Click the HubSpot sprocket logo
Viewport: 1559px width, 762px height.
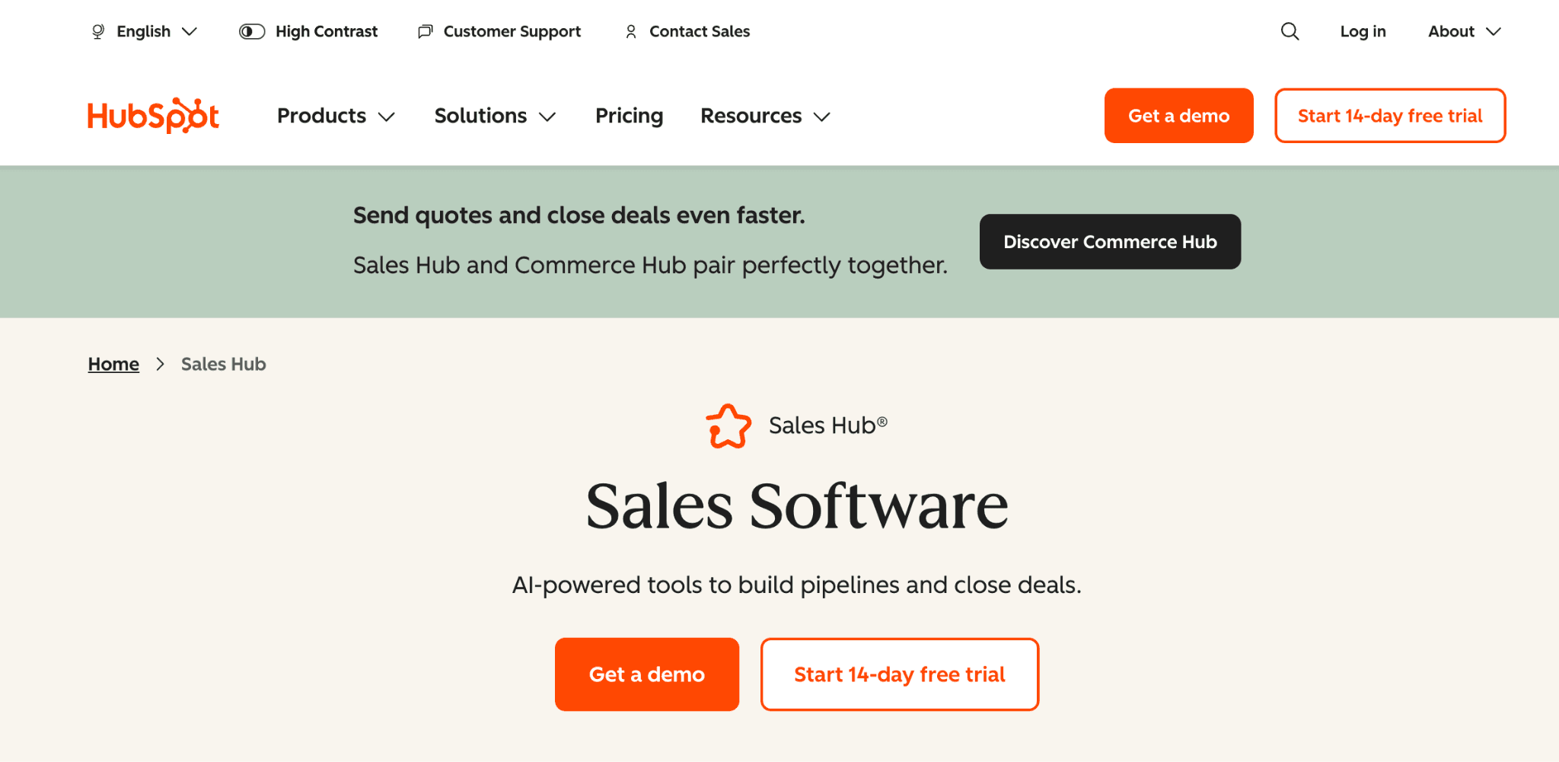click(x=152, y=115)
